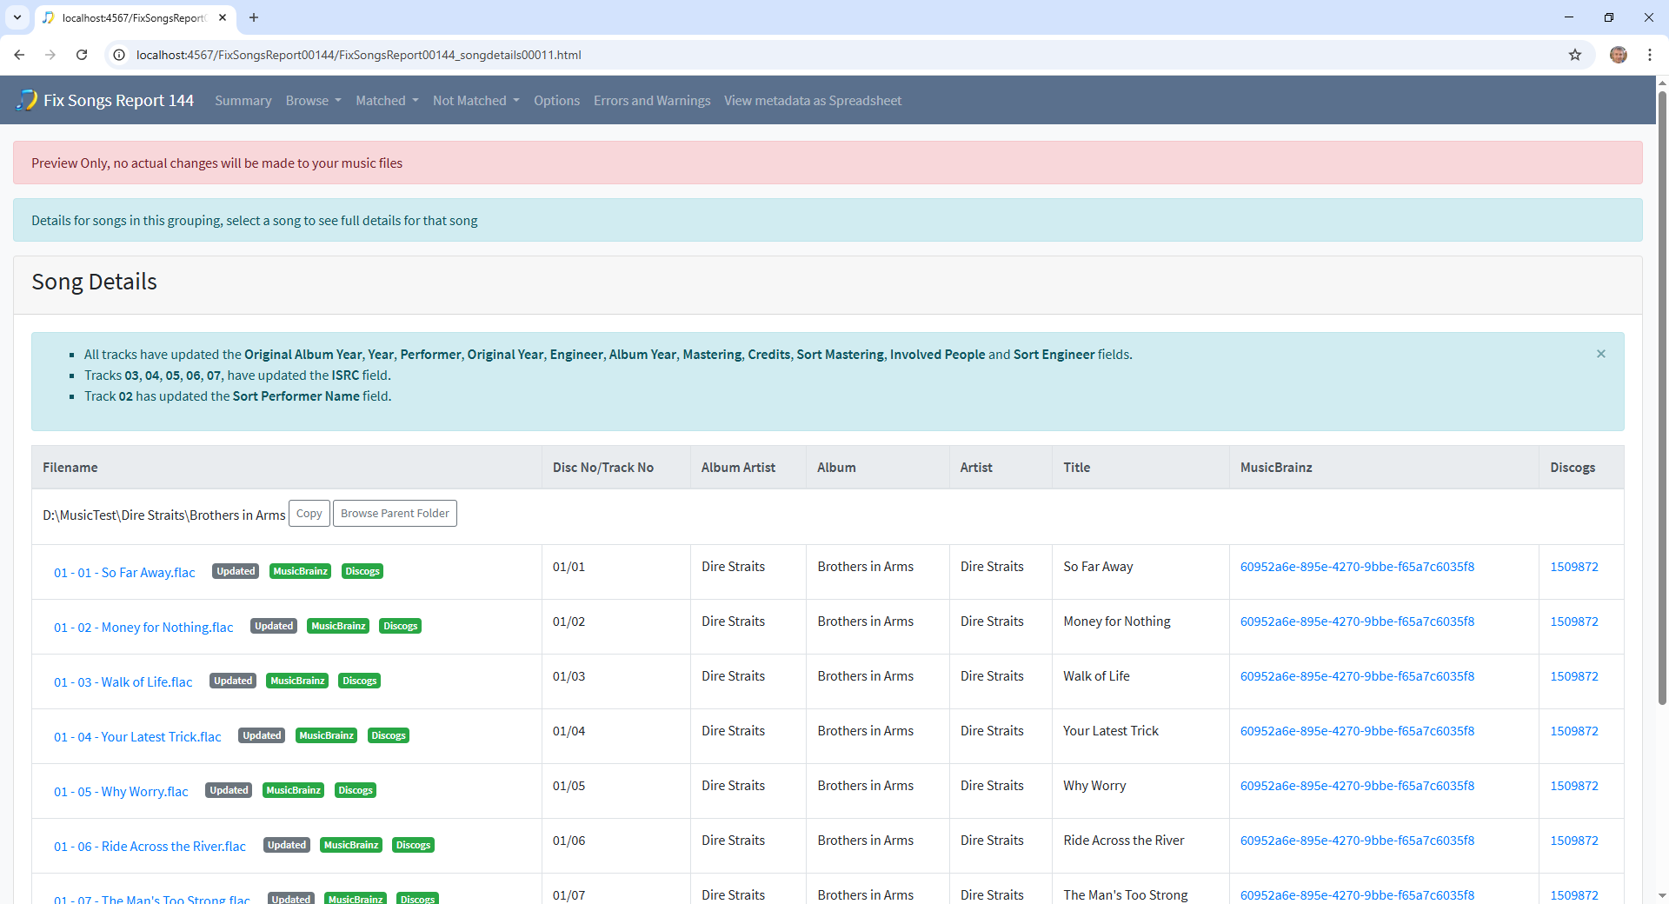View site information icon in address bar

[x=120, y=55]
